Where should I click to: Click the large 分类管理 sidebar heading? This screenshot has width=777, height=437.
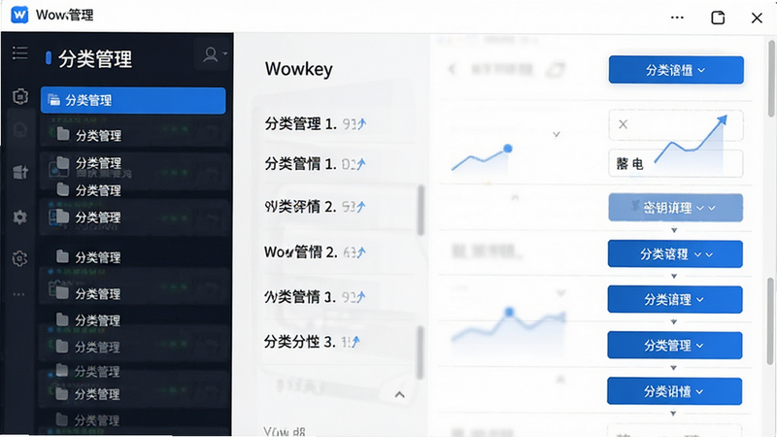point(95,59)
